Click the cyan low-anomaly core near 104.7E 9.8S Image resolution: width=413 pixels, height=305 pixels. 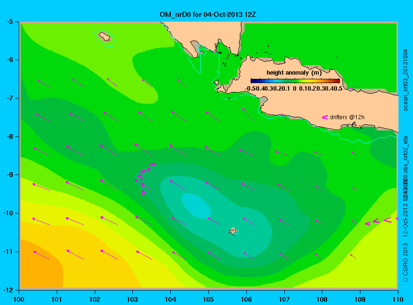coord(197,206)
